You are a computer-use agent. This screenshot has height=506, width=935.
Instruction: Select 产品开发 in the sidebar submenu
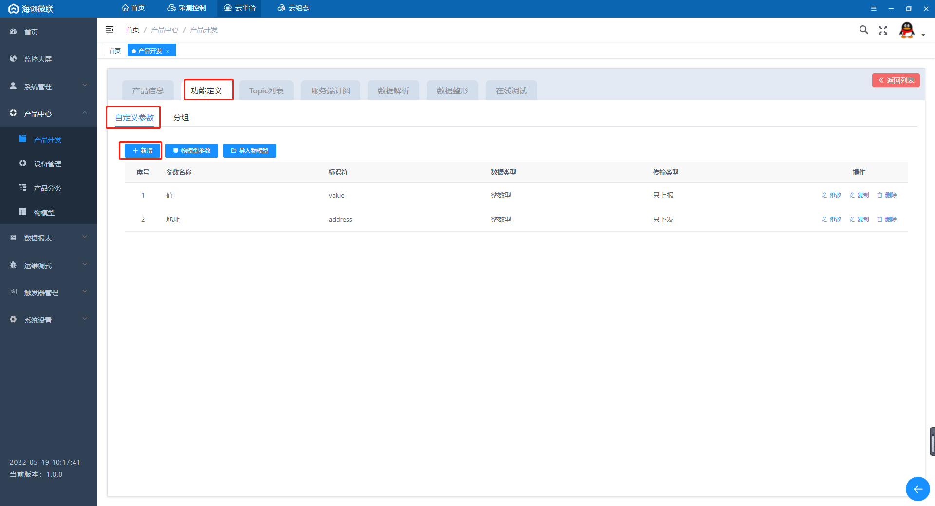point(49,139)
